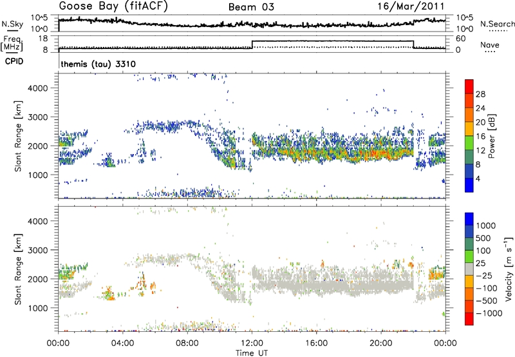This screenshot has width=515, height=357.
Task: Click the 'Power [dB]' color bar title
Action: [492, 136]
